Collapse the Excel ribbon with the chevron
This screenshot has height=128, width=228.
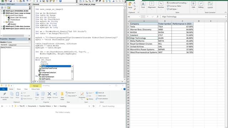226,12
